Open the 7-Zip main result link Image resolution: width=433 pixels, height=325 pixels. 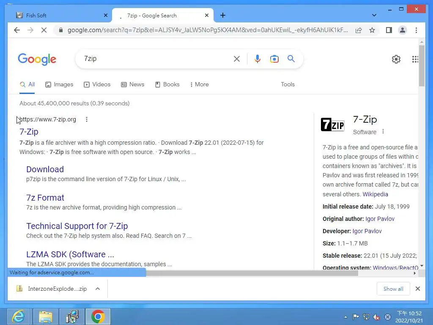[29, 132]
